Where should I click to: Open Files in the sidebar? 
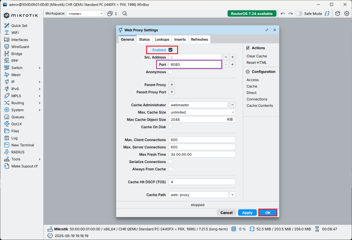point(15,131)
